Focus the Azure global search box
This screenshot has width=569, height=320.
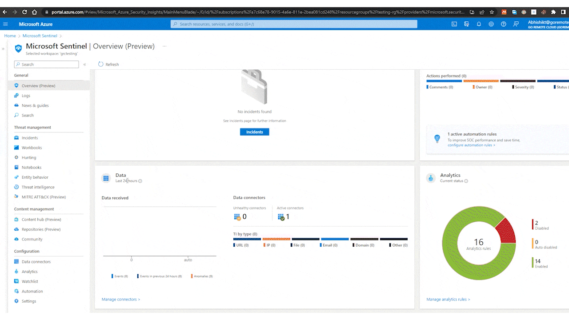pyautogui.click(x=294, y=24)
